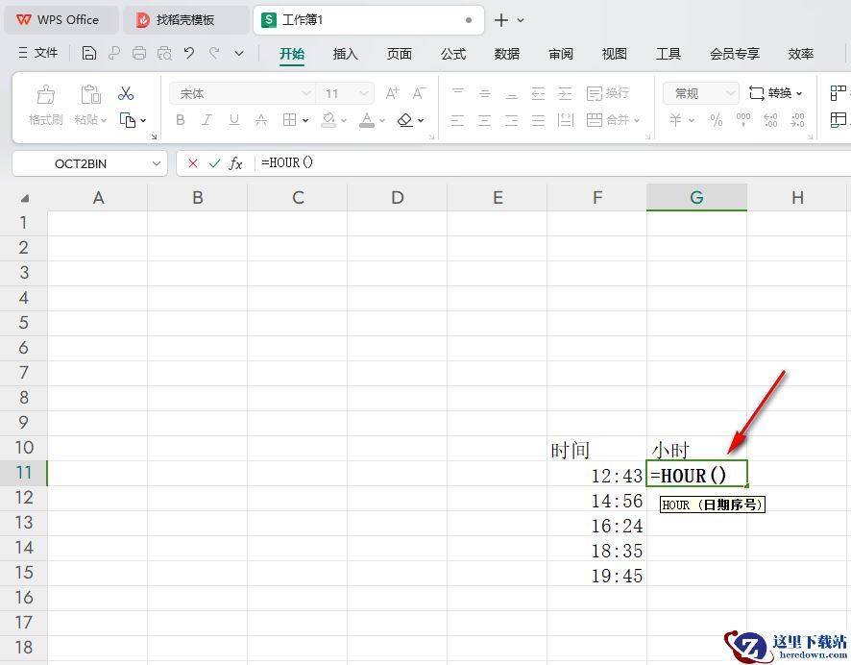Screen dimensions: 851x665
Task: Apply percent style
Action: 717,120
